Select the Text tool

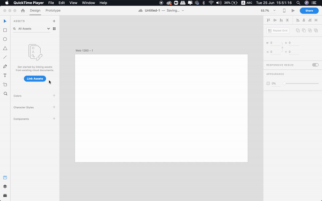tap(5, 75)
